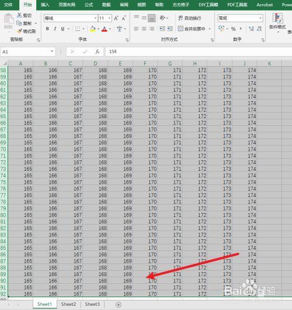
Task: Click the Cut scissors icon
Action: (19, 15)
